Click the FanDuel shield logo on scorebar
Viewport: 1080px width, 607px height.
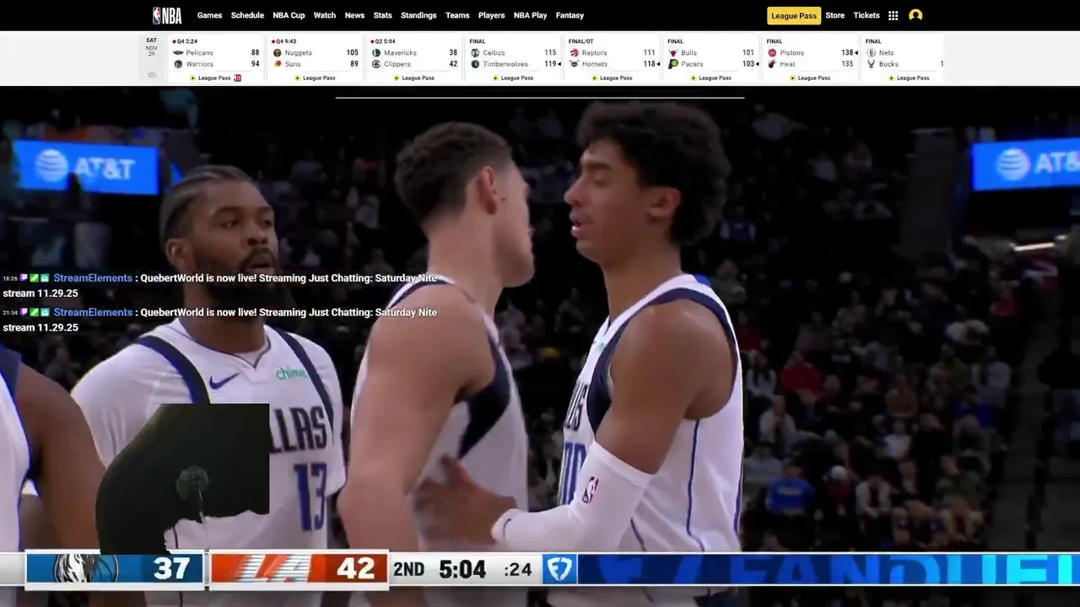pos(559,570)
